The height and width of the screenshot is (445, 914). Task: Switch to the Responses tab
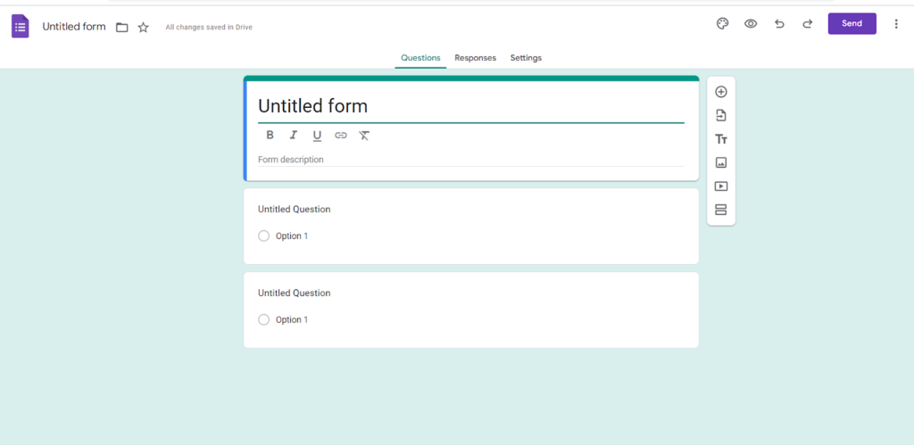[x=475, y=58]
